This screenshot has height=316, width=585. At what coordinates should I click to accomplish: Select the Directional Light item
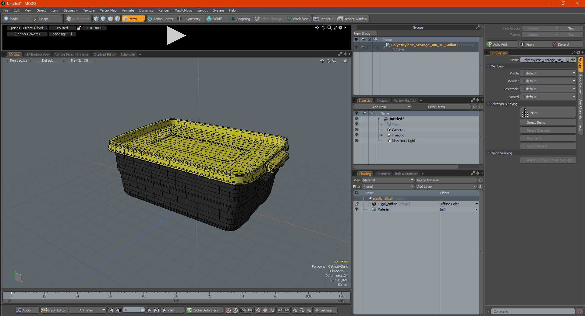click(403, 141)
